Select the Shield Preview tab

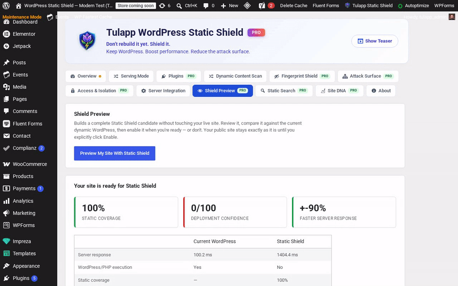point(223,91)
